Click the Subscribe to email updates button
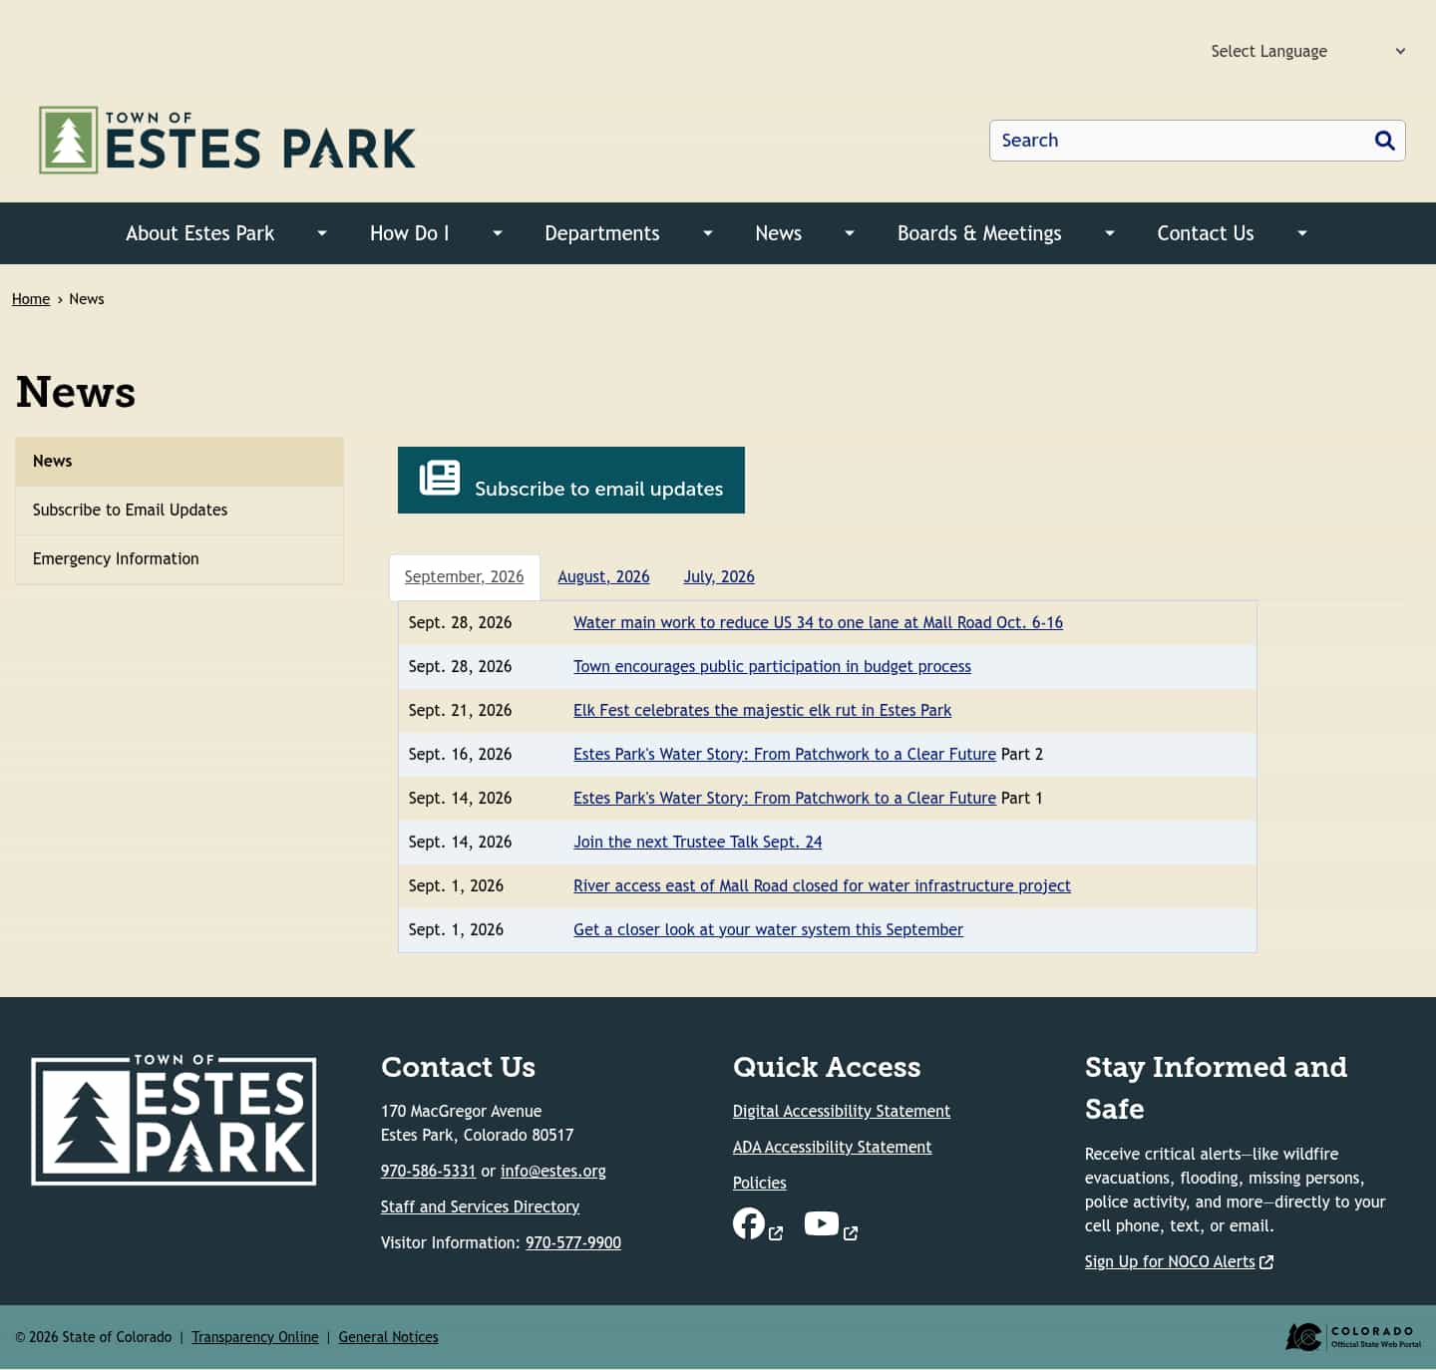This screenshot has width=1436, height=1370. tap(571, 480)
